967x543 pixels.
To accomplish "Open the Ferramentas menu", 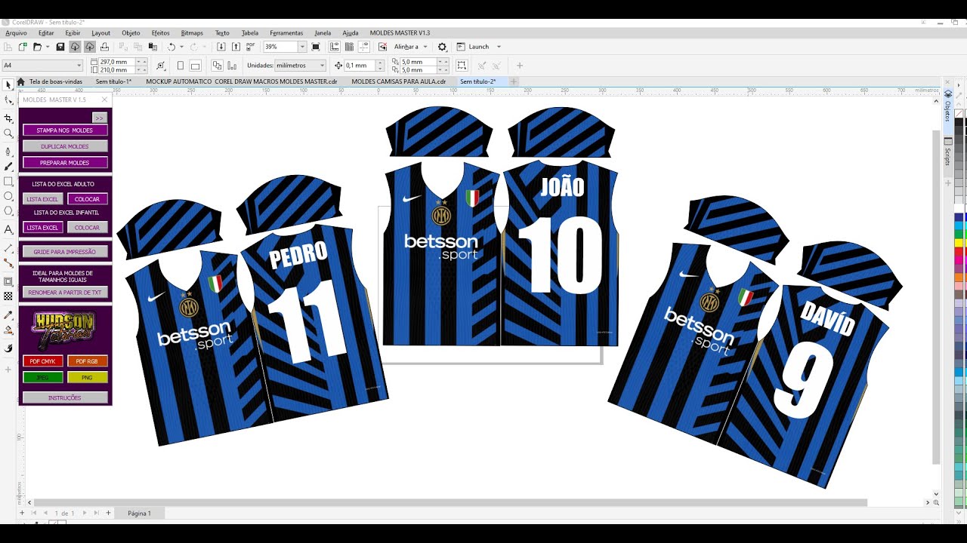I will pyautogui.click(x=286, y=33).
